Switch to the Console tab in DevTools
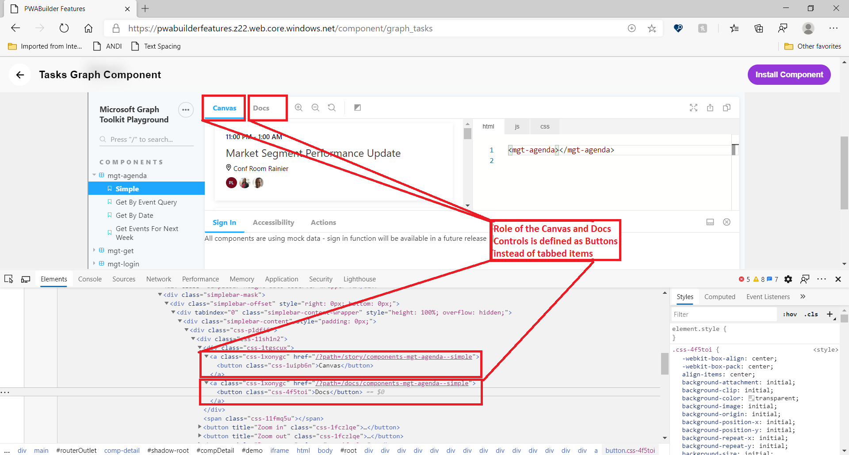This screenshot has height=455, width=849. click(90, 279)
